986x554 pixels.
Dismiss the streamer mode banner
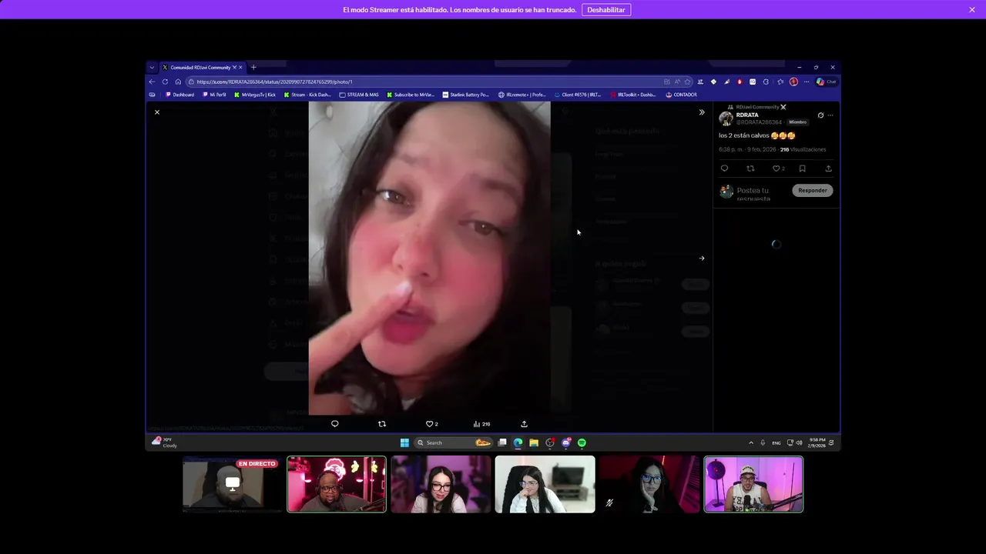click(x=972, y=10)
